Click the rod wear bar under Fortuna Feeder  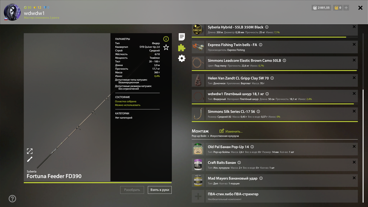98,183
